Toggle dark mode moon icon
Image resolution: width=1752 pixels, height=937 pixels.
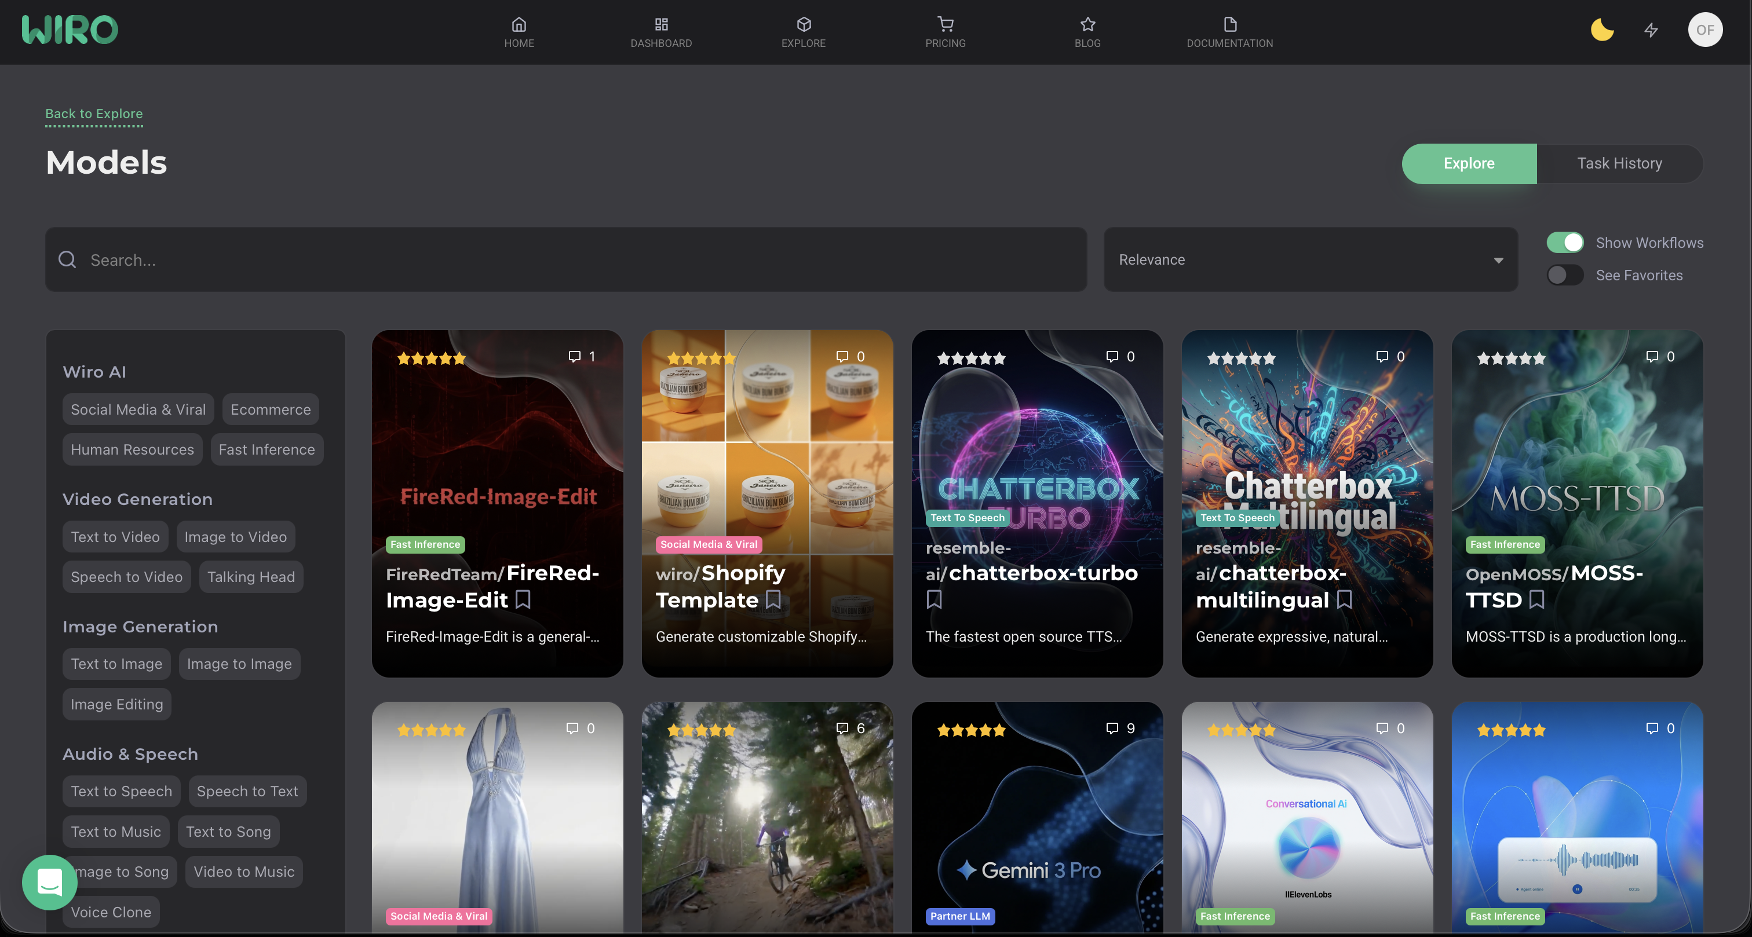pos(1602,30)
